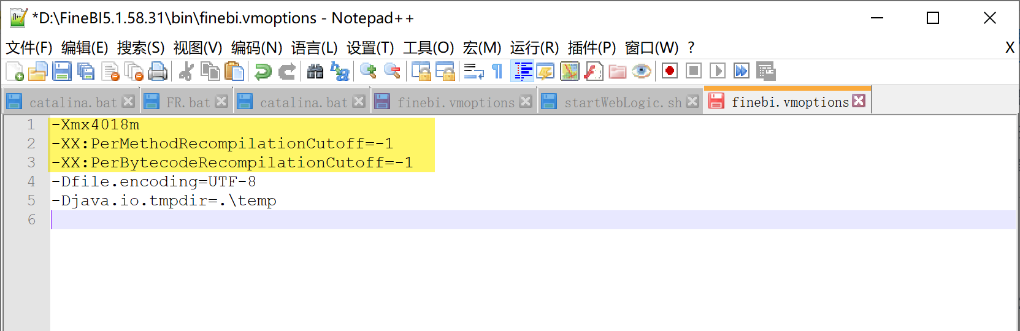Image resolution: width=1020 pixels, height=331 pixels.
Task: Undo last edit with green arrow
Action: (263, 72)
